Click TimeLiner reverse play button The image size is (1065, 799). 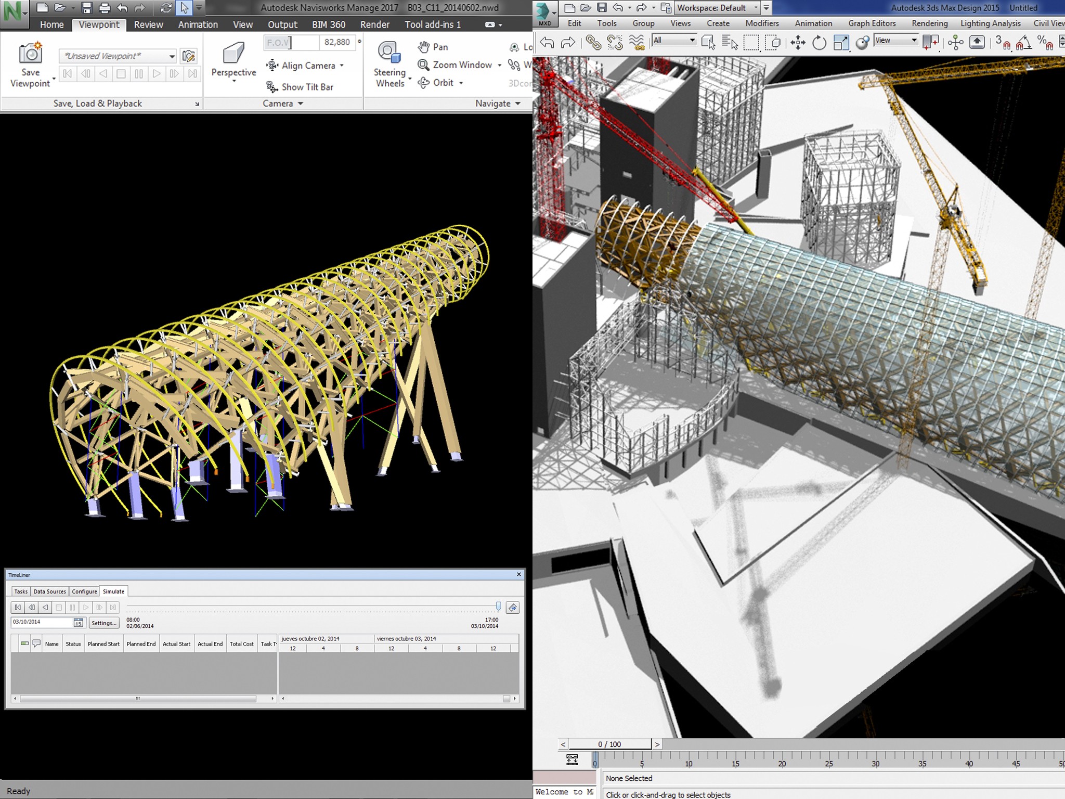point(45,607)
